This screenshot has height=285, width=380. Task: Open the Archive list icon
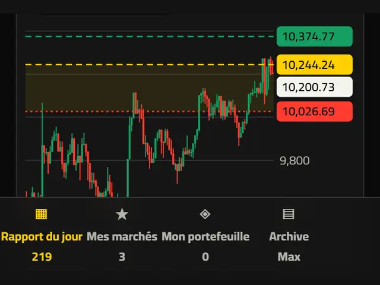[x=289, y=214]
